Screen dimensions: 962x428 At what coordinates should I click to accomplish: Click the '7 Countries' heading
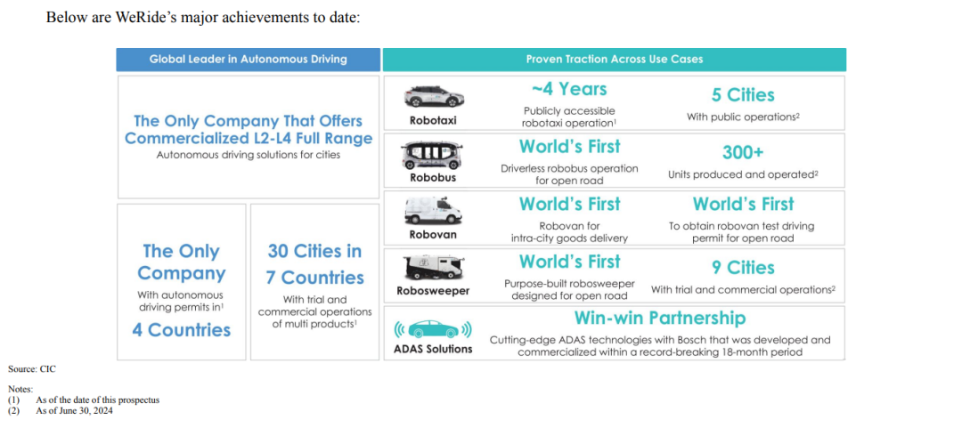click(x=314, y=278)
